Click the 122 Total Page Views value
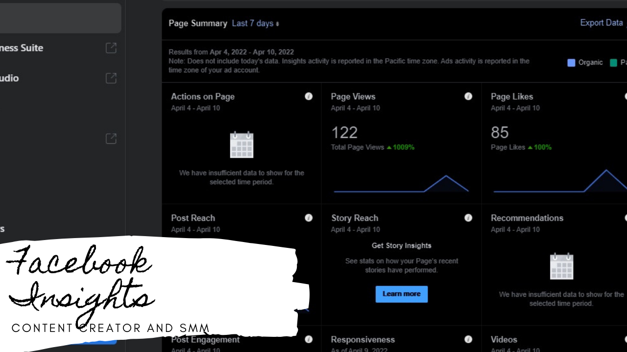The image size is (627, 352). coord(344,132)
